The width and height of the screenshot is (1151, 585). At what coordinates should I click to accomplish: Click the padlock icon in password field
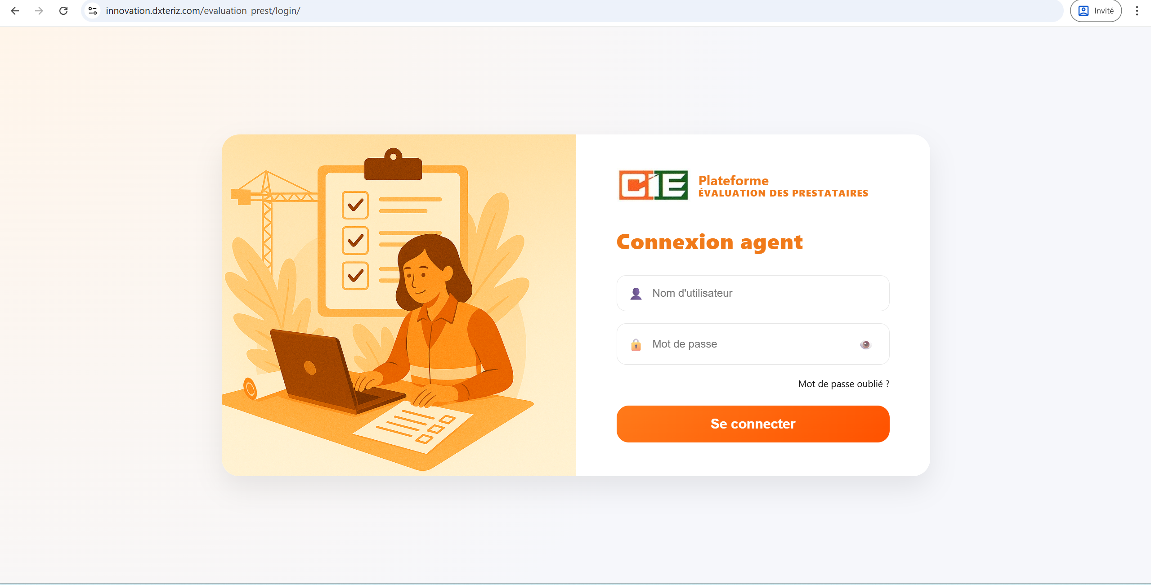pos(636,344)
